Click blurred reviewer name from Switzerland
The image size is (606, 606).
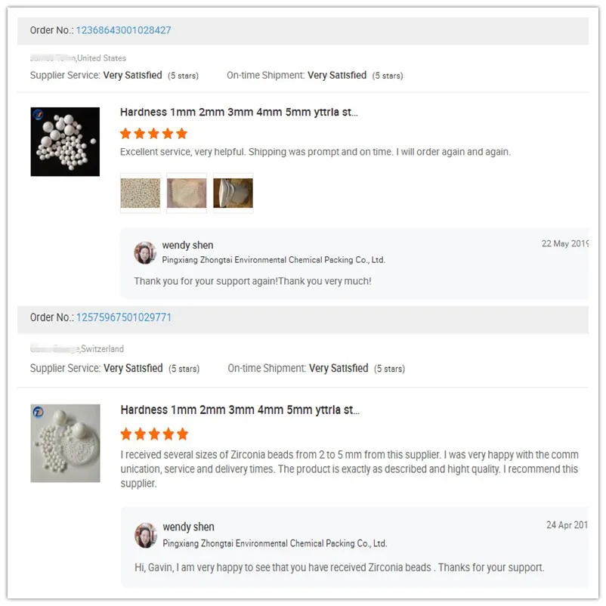point(54,349)
